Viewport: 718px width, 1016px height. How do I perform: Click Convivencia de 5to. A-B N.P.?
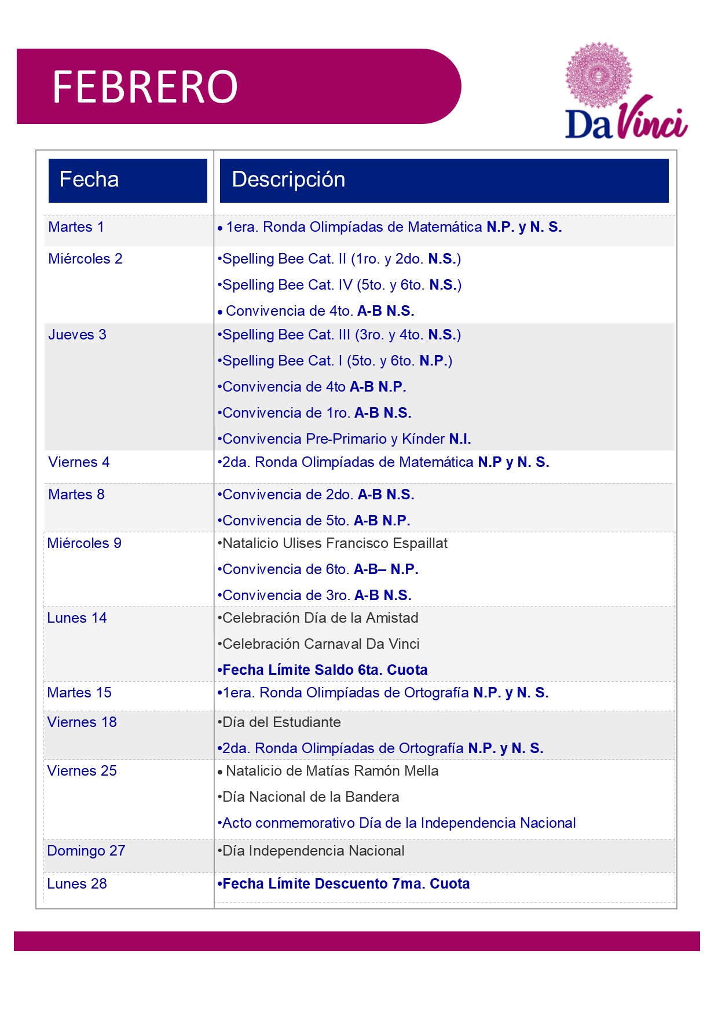tap(314, 521)
